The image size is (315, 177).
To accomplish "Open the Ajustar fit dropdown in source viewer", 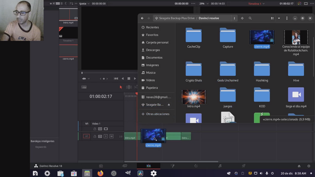I will pos(89,4).
